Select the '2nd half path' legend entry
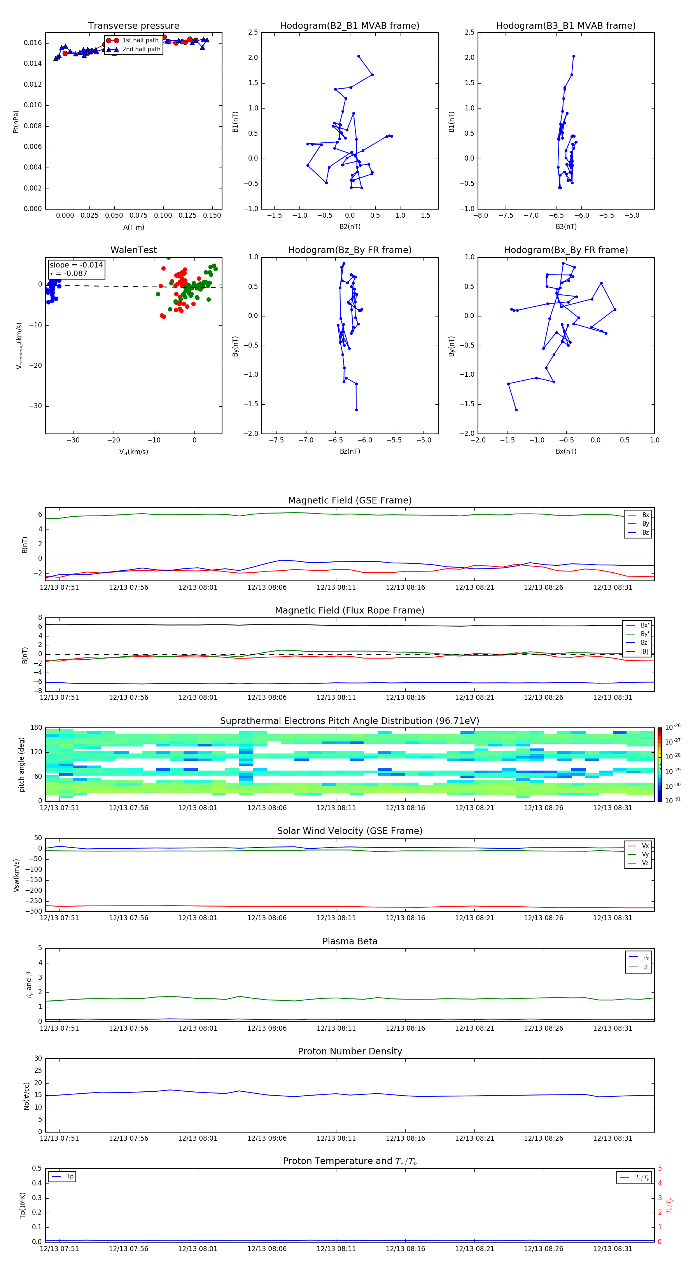This screenshot has width=700, height=1283. tap(133, 49)
